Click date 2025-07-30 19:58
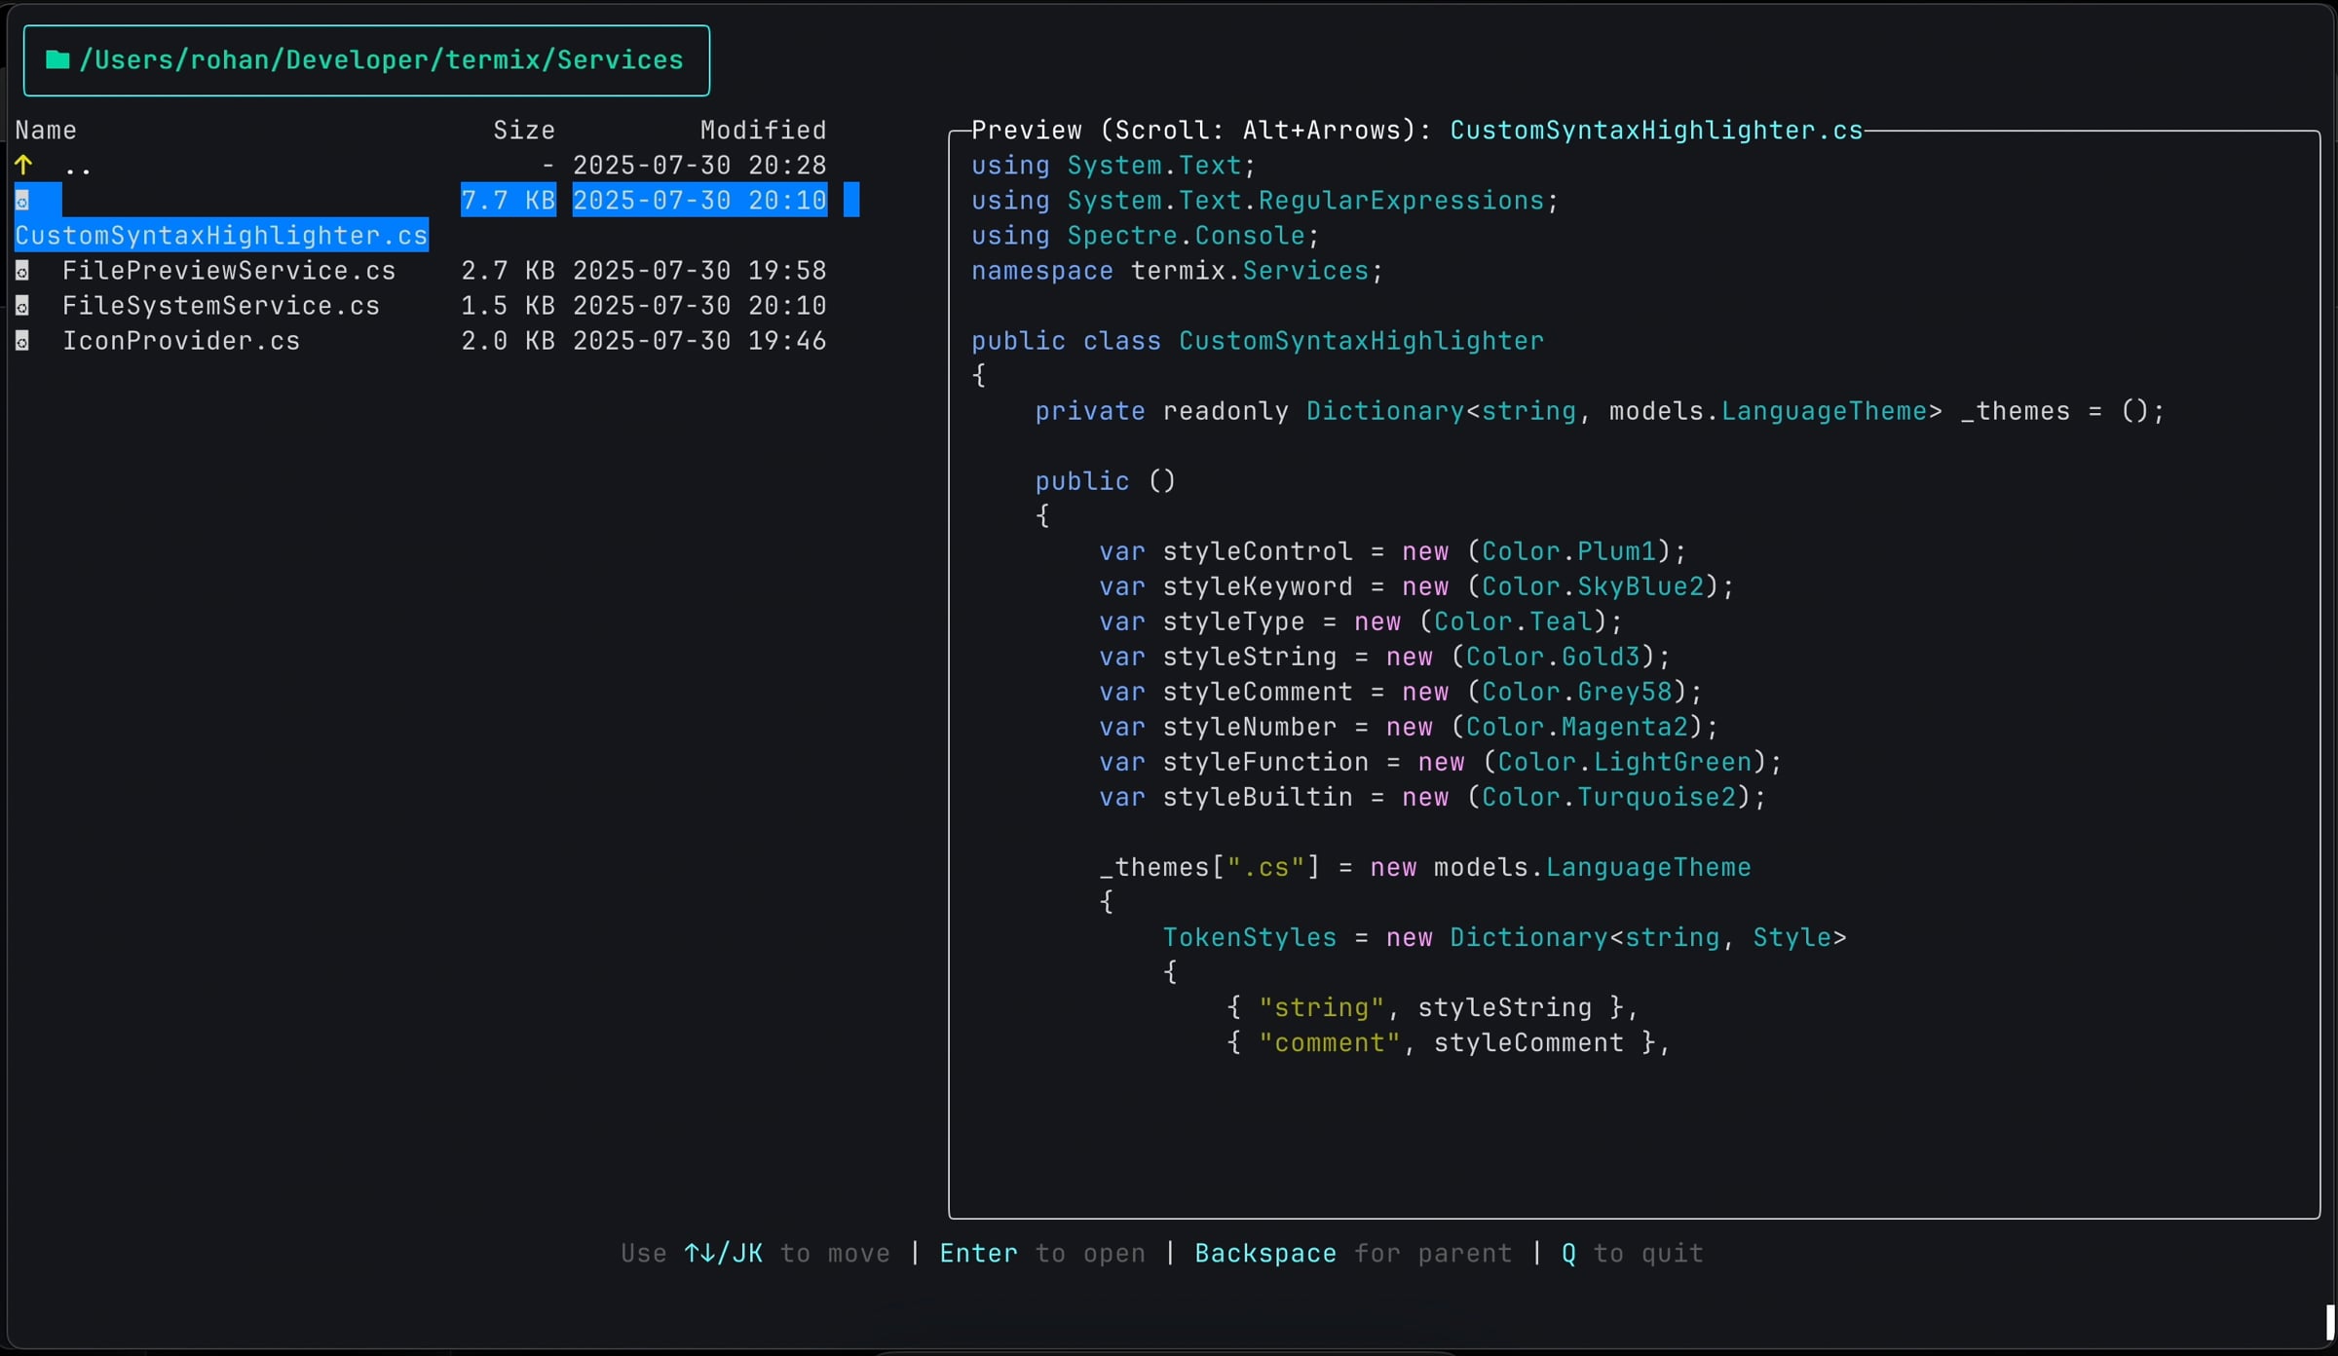2338x1356 pixels. pyautogui.click(x=699, y=271)
